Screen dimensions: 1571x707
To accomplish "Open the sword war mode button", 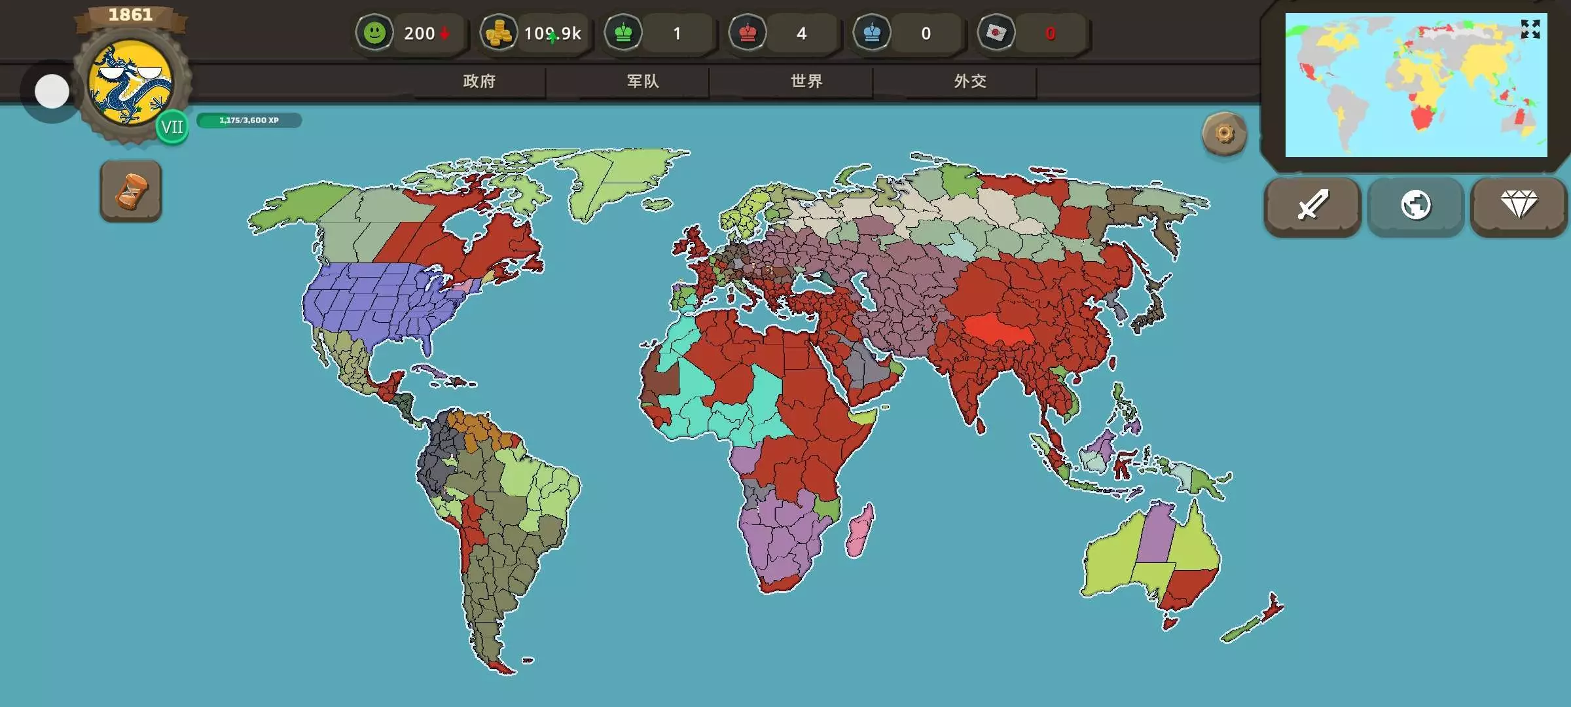I will [1312, 206].
